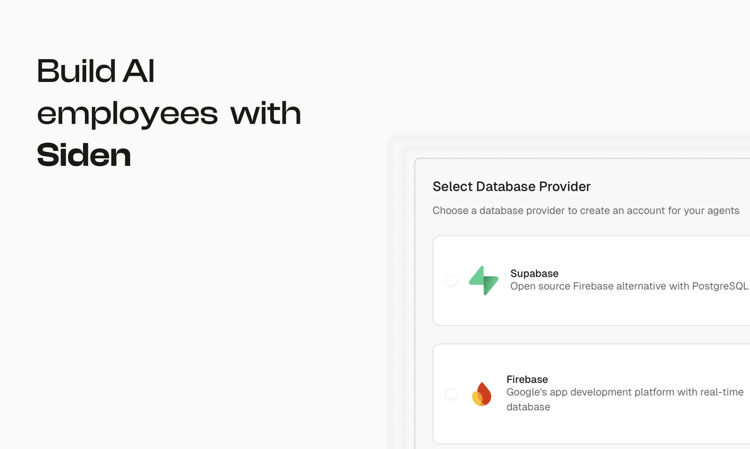
Task: Click the bold 'Siden' brand name
Action: (84, 155)
